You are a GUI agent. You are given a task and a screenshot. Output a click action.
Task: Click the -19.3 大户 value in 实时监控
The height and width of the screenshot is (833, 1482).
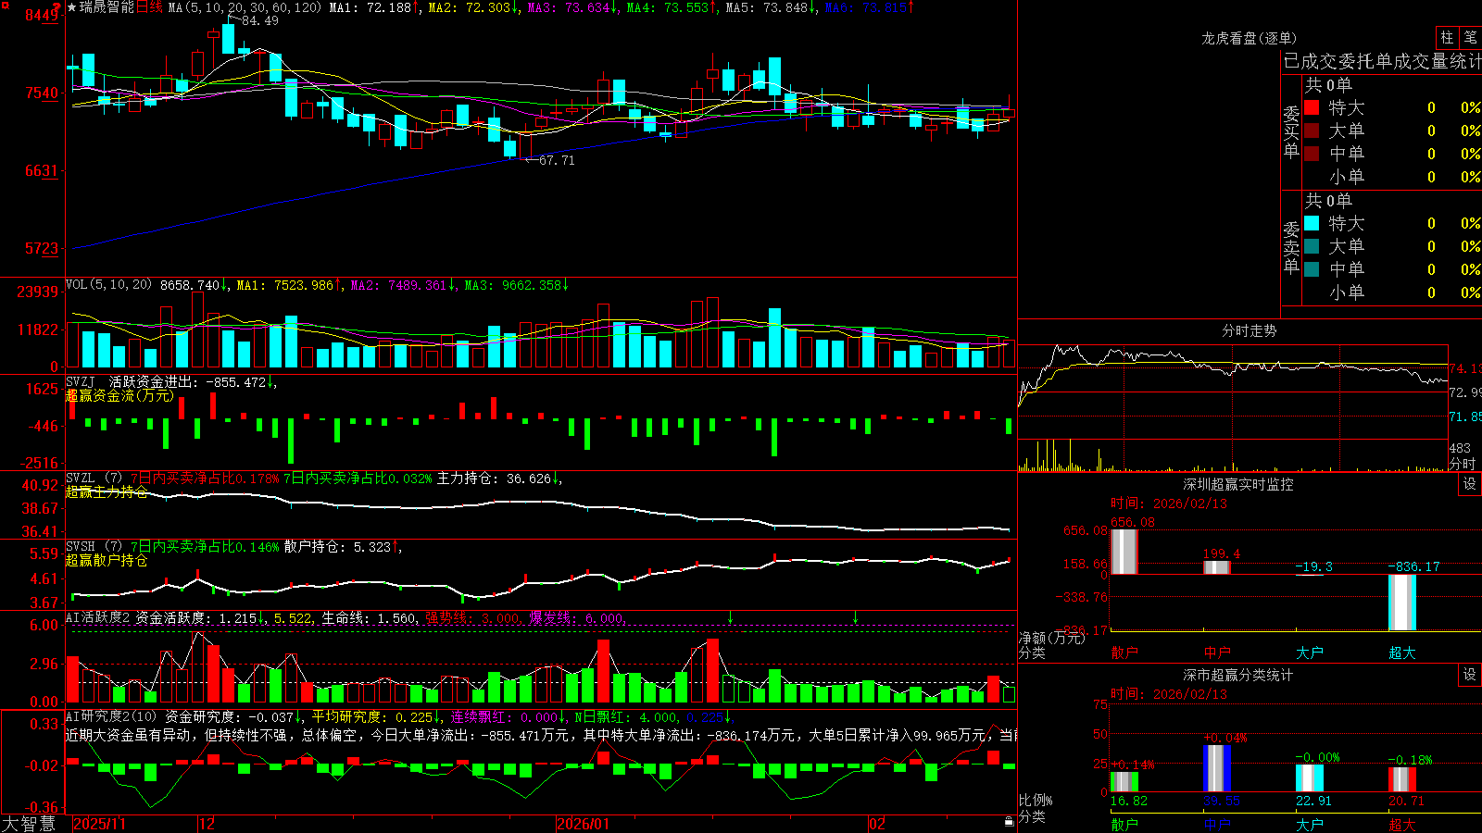tap(1313, 566)
